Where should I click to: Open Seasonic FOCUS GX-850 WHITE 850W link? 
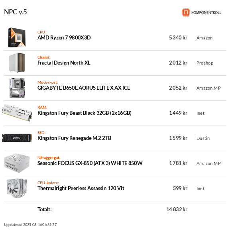pos(90,163)
